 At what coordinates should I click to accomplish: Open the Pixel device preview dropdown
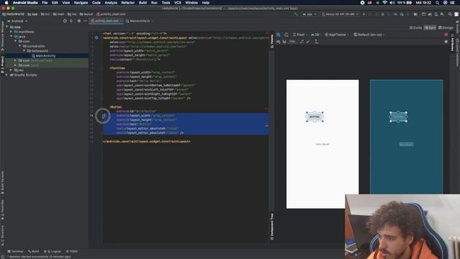(300, 35)
